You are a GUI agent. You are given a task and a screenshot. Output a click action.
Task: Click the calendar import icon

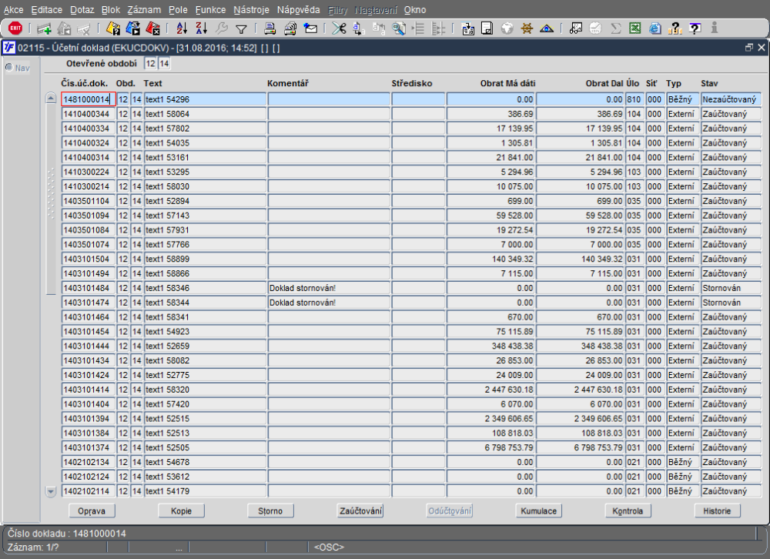coord(468,29)
